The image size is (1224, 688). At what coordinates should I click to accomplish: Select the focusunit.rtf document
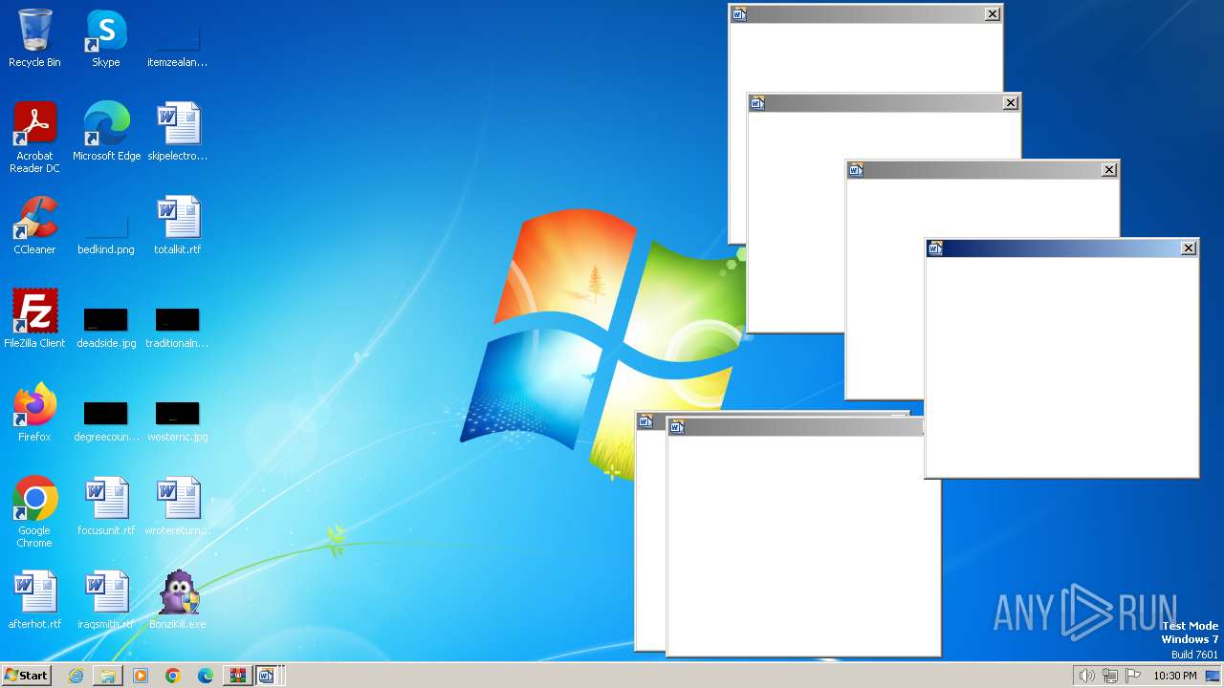105,505
